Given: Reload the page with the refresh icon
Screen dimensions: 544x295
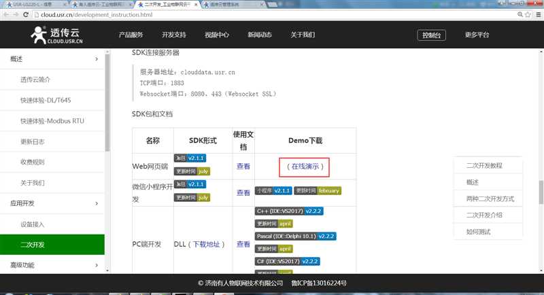Looking at the screenshot, I should (26, 14).
